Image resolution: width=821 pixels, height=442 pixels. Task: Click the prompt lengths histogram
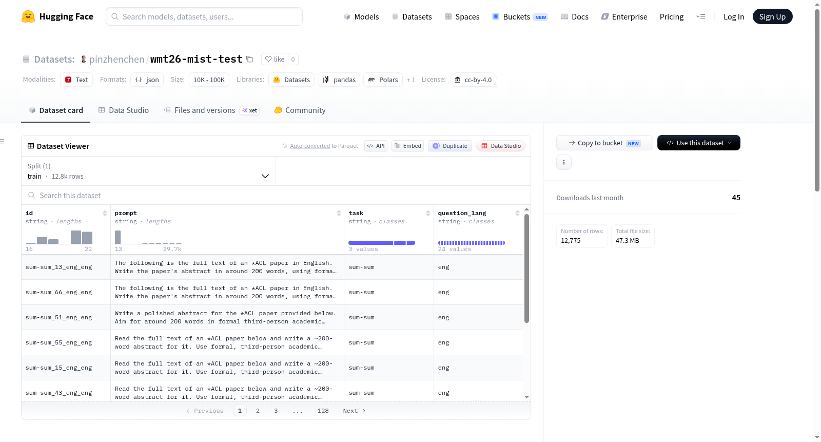pos(148,237)
